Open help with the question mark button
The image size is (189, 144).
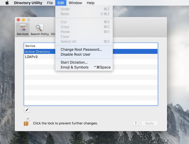[136, 123]
